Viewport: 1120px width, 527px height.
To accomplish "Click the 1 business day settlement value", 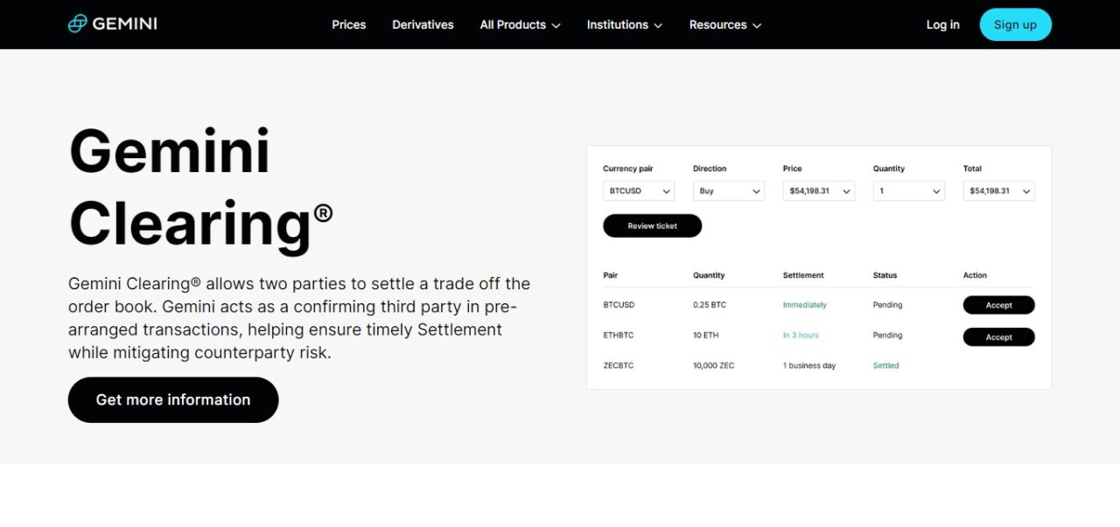I will pos(809,365).
